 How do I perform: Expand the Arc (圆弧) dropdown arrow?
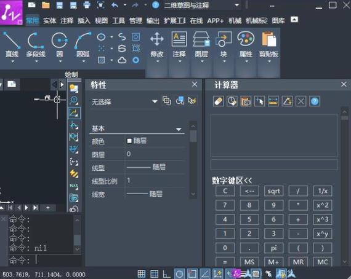(83, 61)
